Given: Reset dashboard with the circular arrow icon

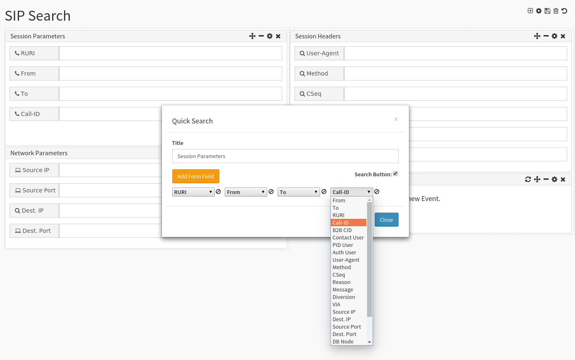Looking at the screenshot, I should pos(564,11).
